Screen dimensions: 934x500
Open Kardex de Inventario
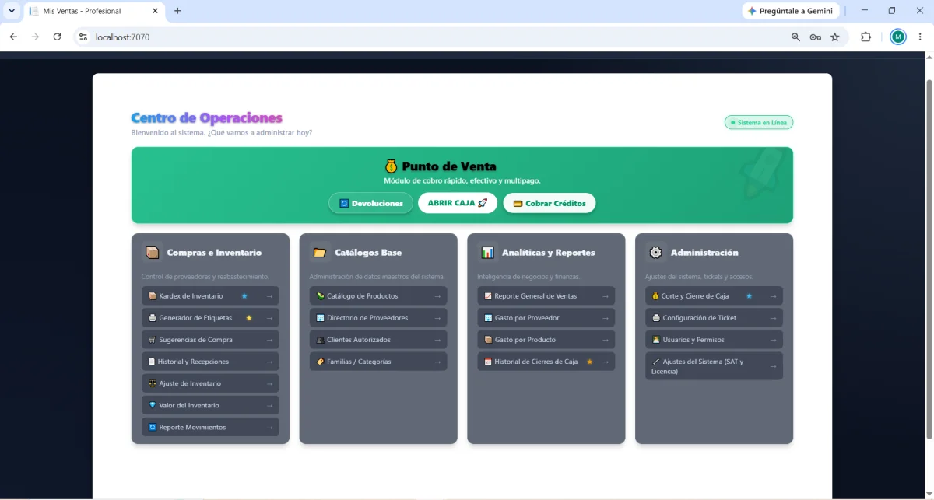210,296
